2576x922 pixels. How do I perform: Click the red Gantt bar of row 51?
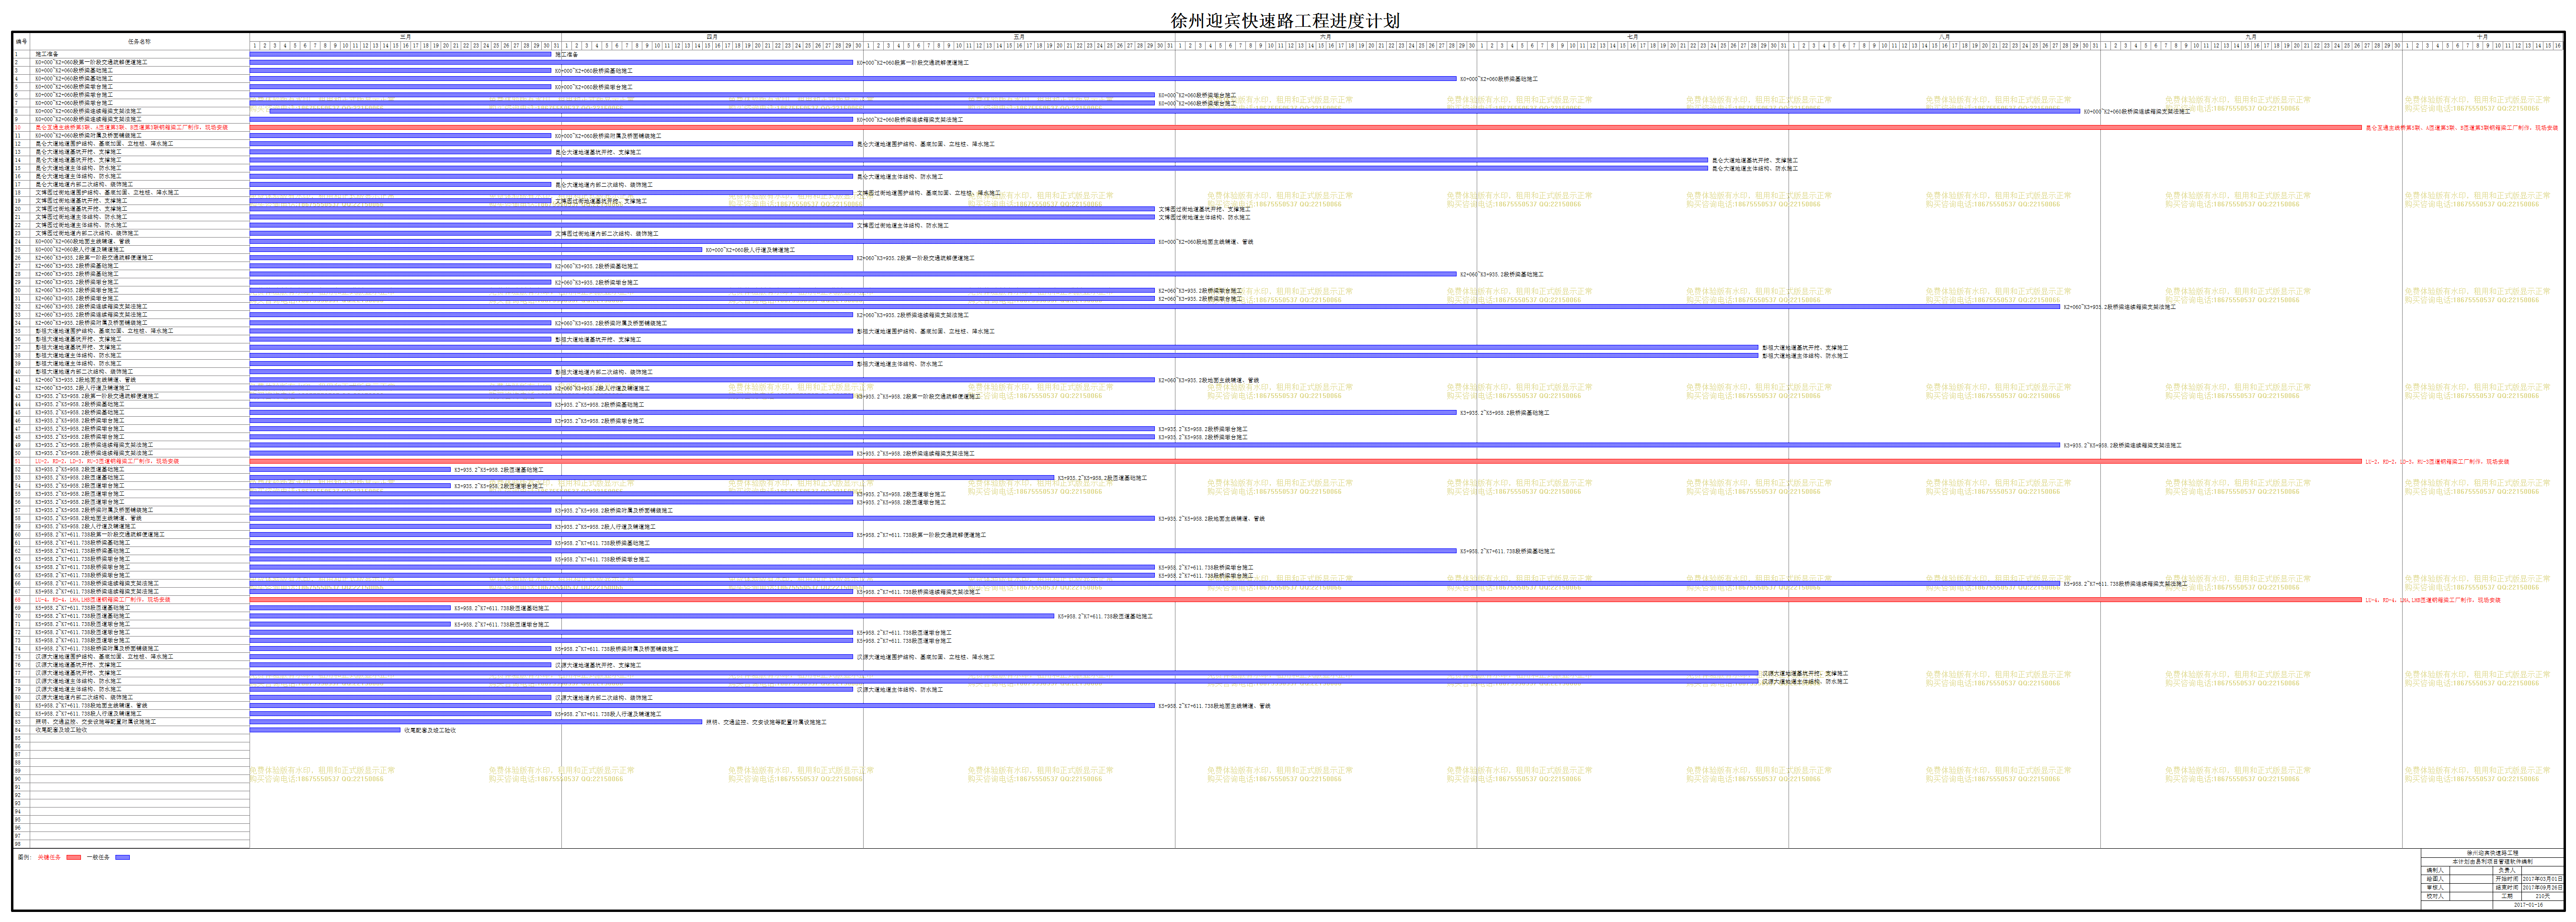tap(1306, 461)
